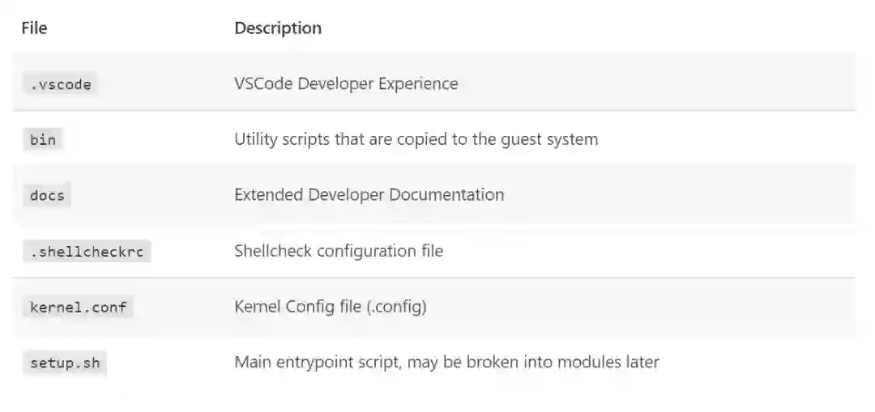Select the .vscode file name
The image size is (875, 412).
61,84
